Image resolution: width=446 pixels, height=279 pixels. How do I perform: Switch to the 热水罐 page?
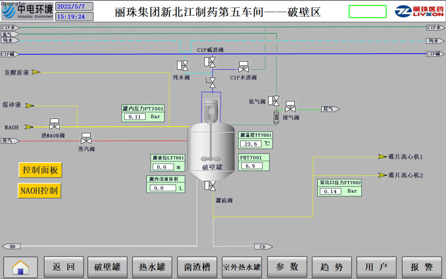tap(152, 267)
